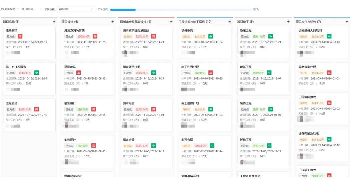
Task: Open the 施工许可办理 task title
Action: (x=190, y=67)
